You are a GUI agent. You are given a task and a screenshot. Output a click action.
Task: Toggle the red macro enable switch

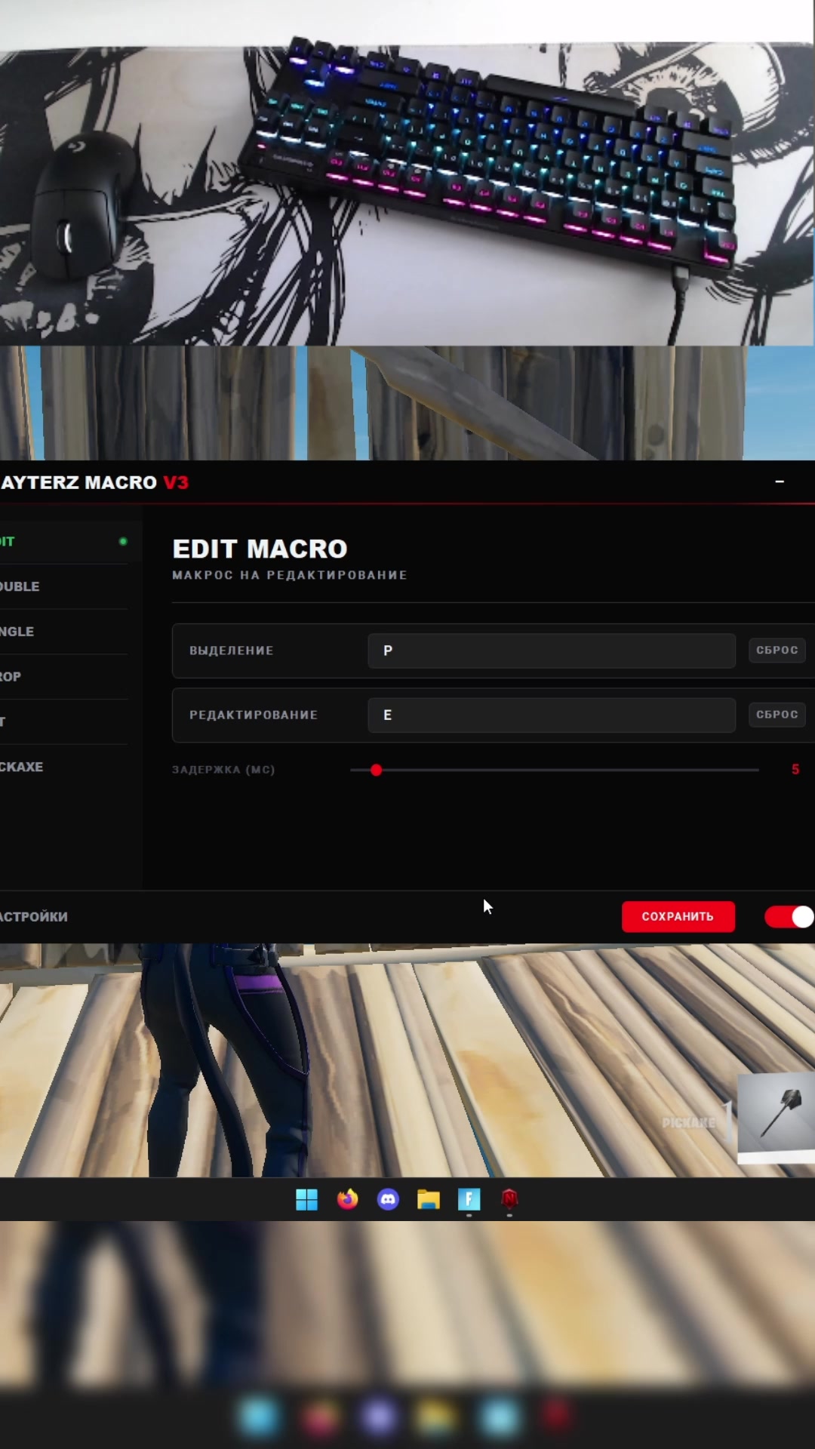pyautogui.click(x=789, y=917)
